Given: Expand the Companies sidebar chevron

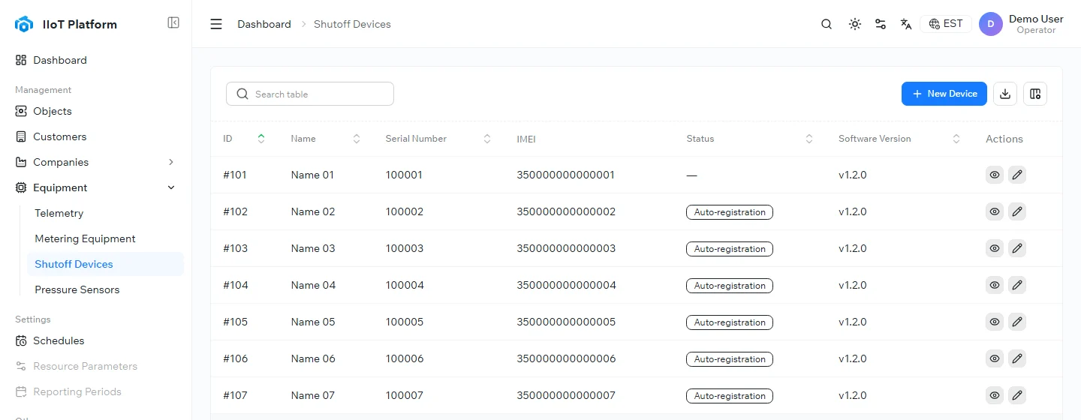Looking at the screenshot, I should click(x=171, y=162).
